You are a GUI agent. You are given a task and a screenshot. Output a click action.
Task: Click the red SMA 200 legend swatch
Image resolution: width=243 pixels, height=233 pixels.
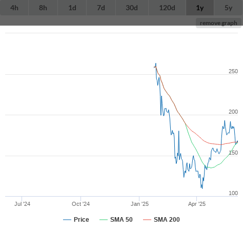[x=147, y=220]
